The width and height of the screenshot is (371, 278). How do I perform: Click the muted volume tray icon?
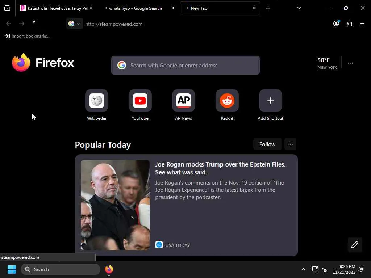[x=324, y=269]
